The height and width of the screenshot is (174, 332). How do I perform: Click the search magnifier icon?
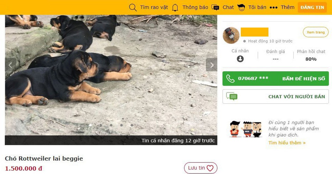[133, 7]
